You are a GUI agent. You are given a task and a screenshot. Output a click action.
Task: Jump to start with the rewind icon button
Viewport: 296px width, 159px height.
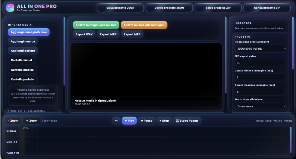coord(116,121)
